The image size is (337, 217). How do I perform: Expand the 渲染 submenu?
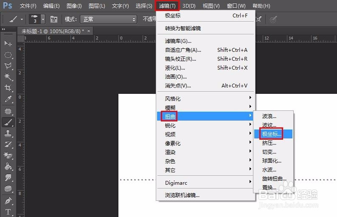tap(206, 152)
